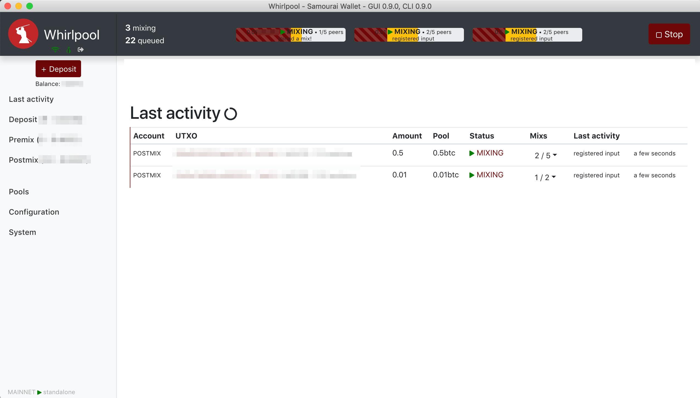Click green play icon in 0.5btc row

click(x=472, y=153)
